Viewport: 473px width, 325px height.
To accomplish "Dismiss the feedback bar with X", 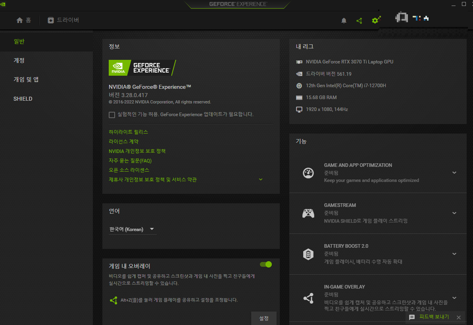I will [459, 317].
